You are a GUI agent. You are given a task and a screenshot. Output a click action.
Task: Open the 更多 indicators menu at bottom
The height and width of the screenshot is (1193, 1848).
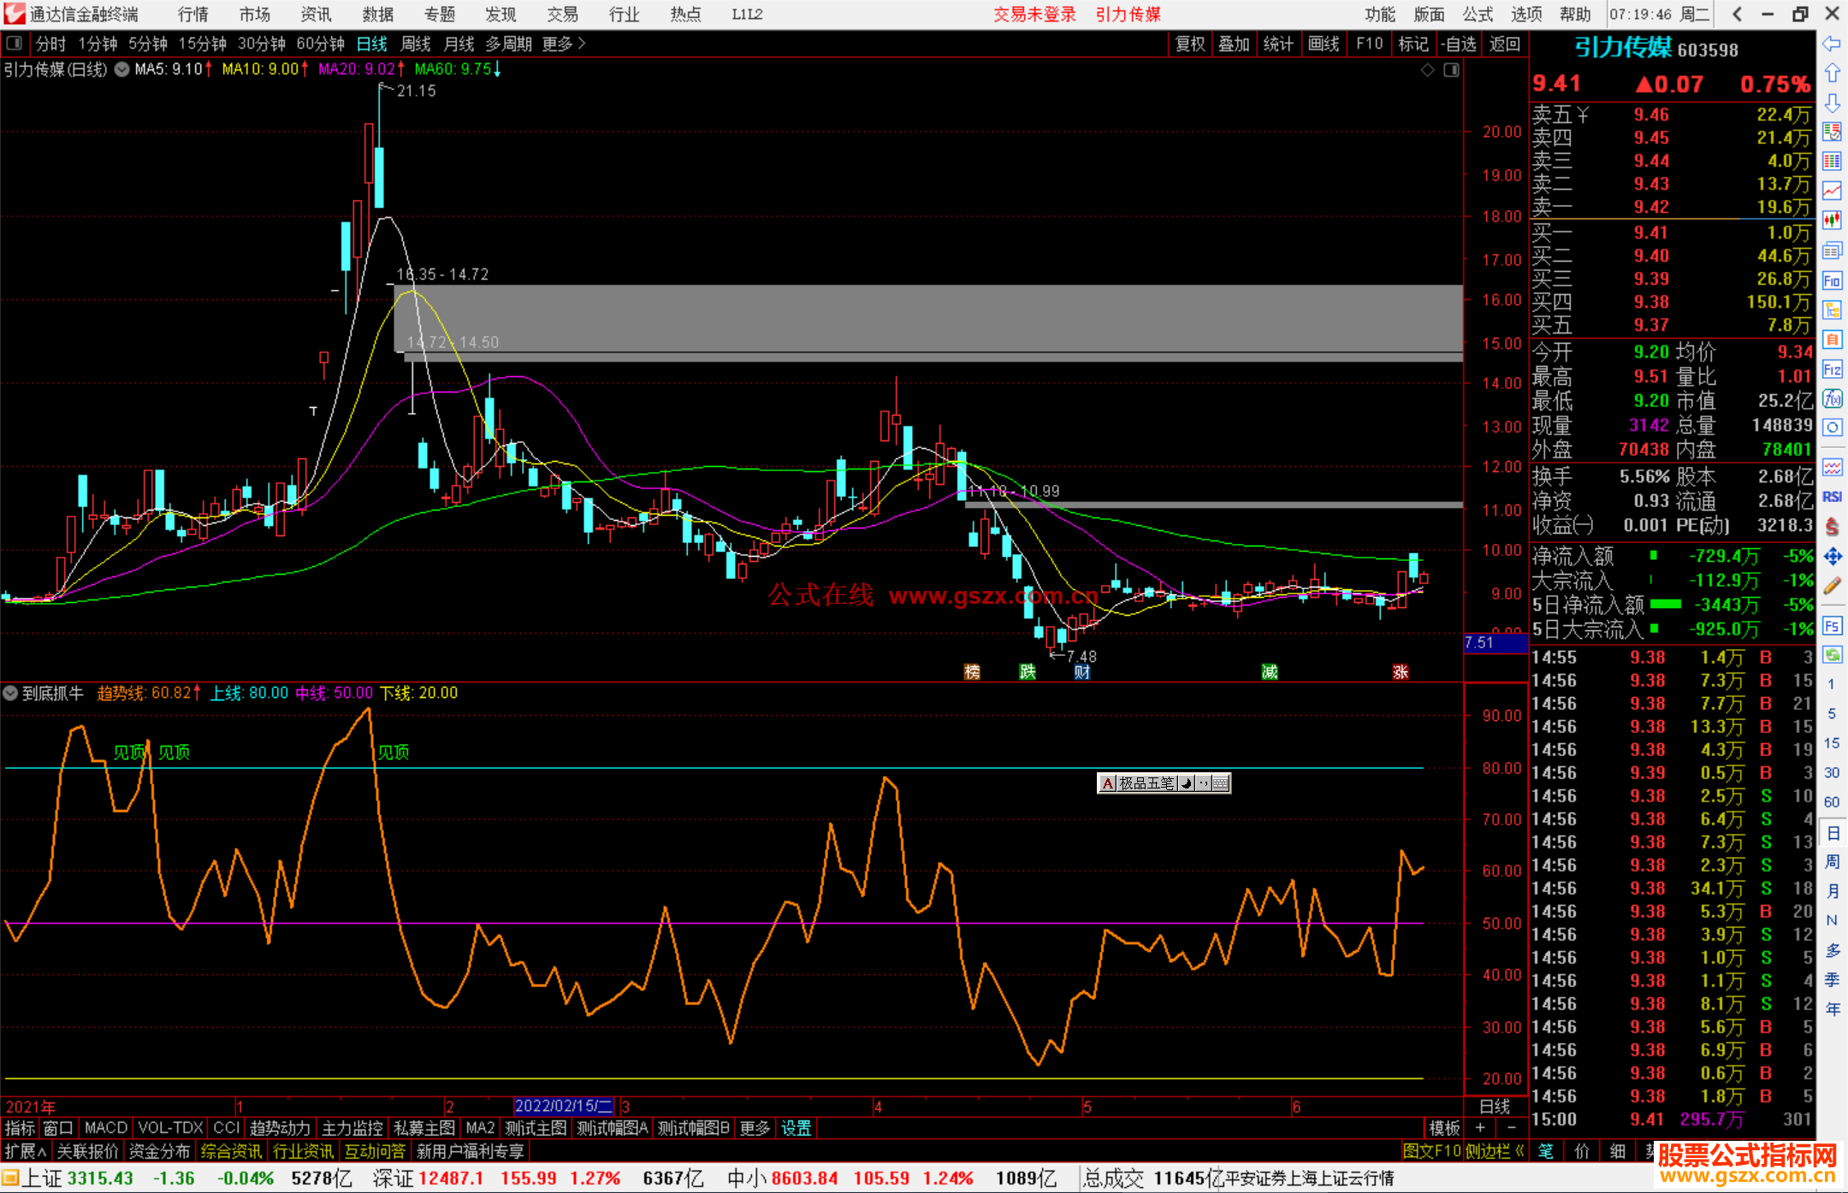755,1128
